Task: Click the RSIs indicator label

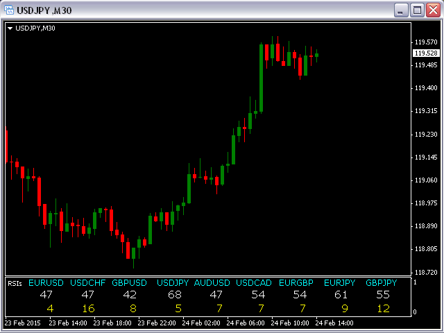Action: (15, 283)
